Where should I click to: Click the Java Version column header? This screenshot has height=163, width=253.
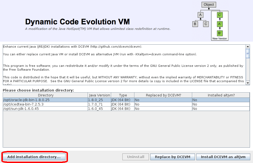(99, 95)
